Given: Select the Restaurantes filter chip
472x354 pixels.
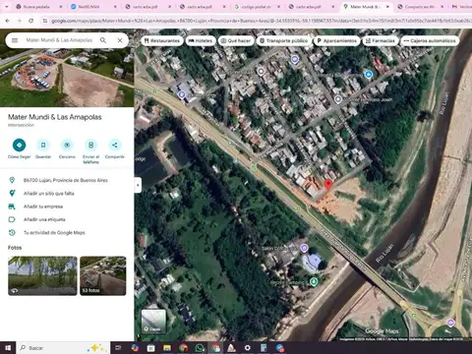Looking at the screenshot, I should 162,40.
